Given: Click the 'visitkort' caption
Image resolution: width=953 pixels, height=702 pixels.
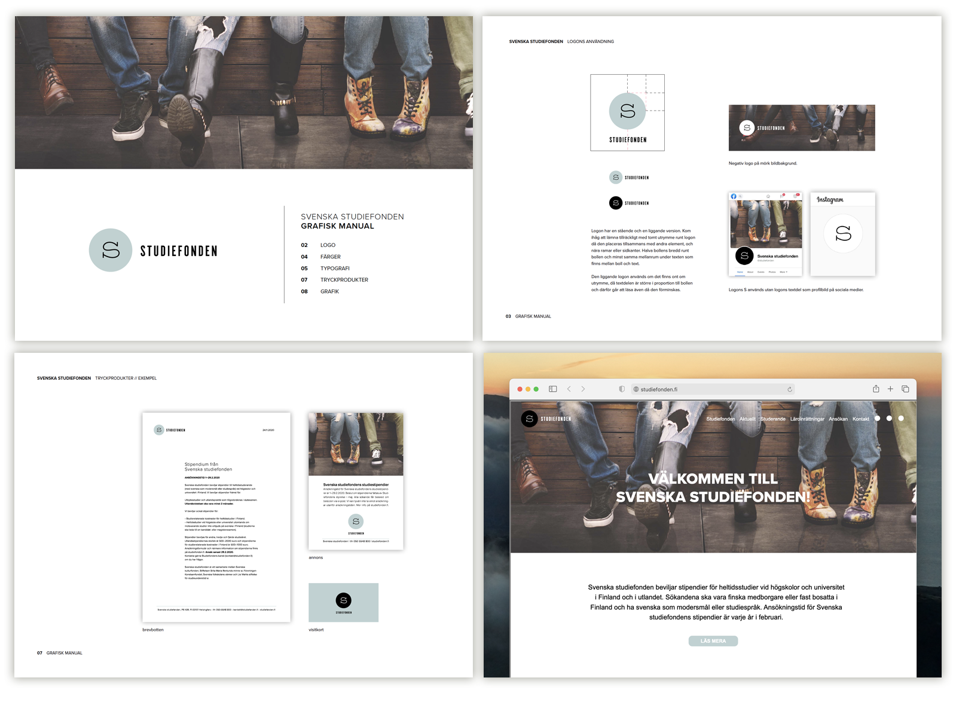Looking at the screenshot, I should (316, 630).
